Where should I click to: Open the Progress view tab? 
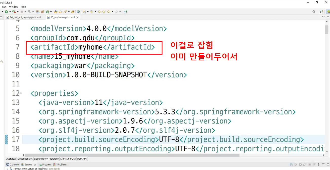pos(45,164)
